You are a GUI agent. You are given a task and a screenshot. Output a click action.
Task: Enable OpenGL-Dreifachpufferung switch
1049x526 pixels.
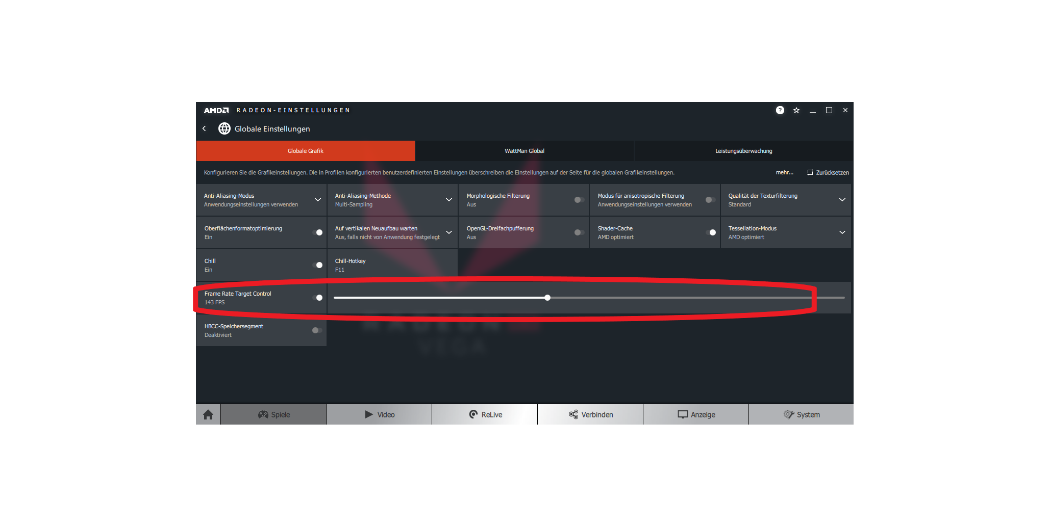[x=579, y=232]
